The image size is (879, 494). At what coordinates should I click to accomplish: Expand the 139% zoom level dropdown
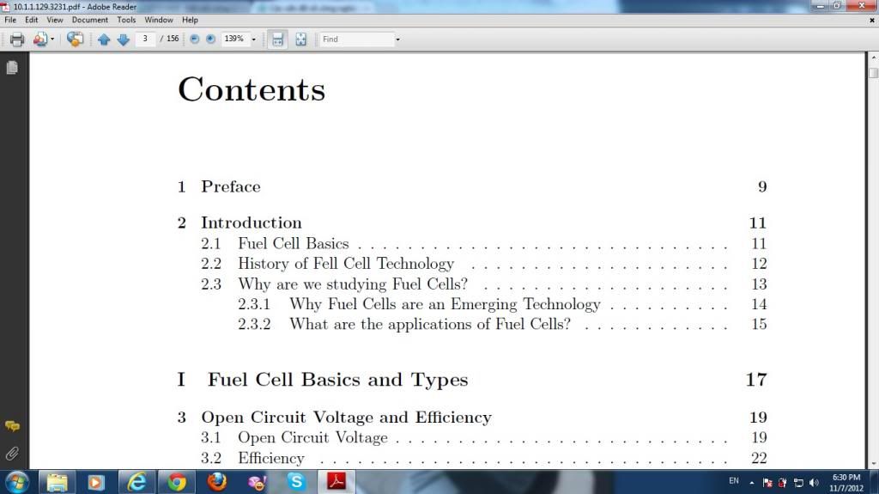(254, 40)
